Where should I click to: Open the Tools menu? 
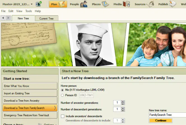point(29,11)
